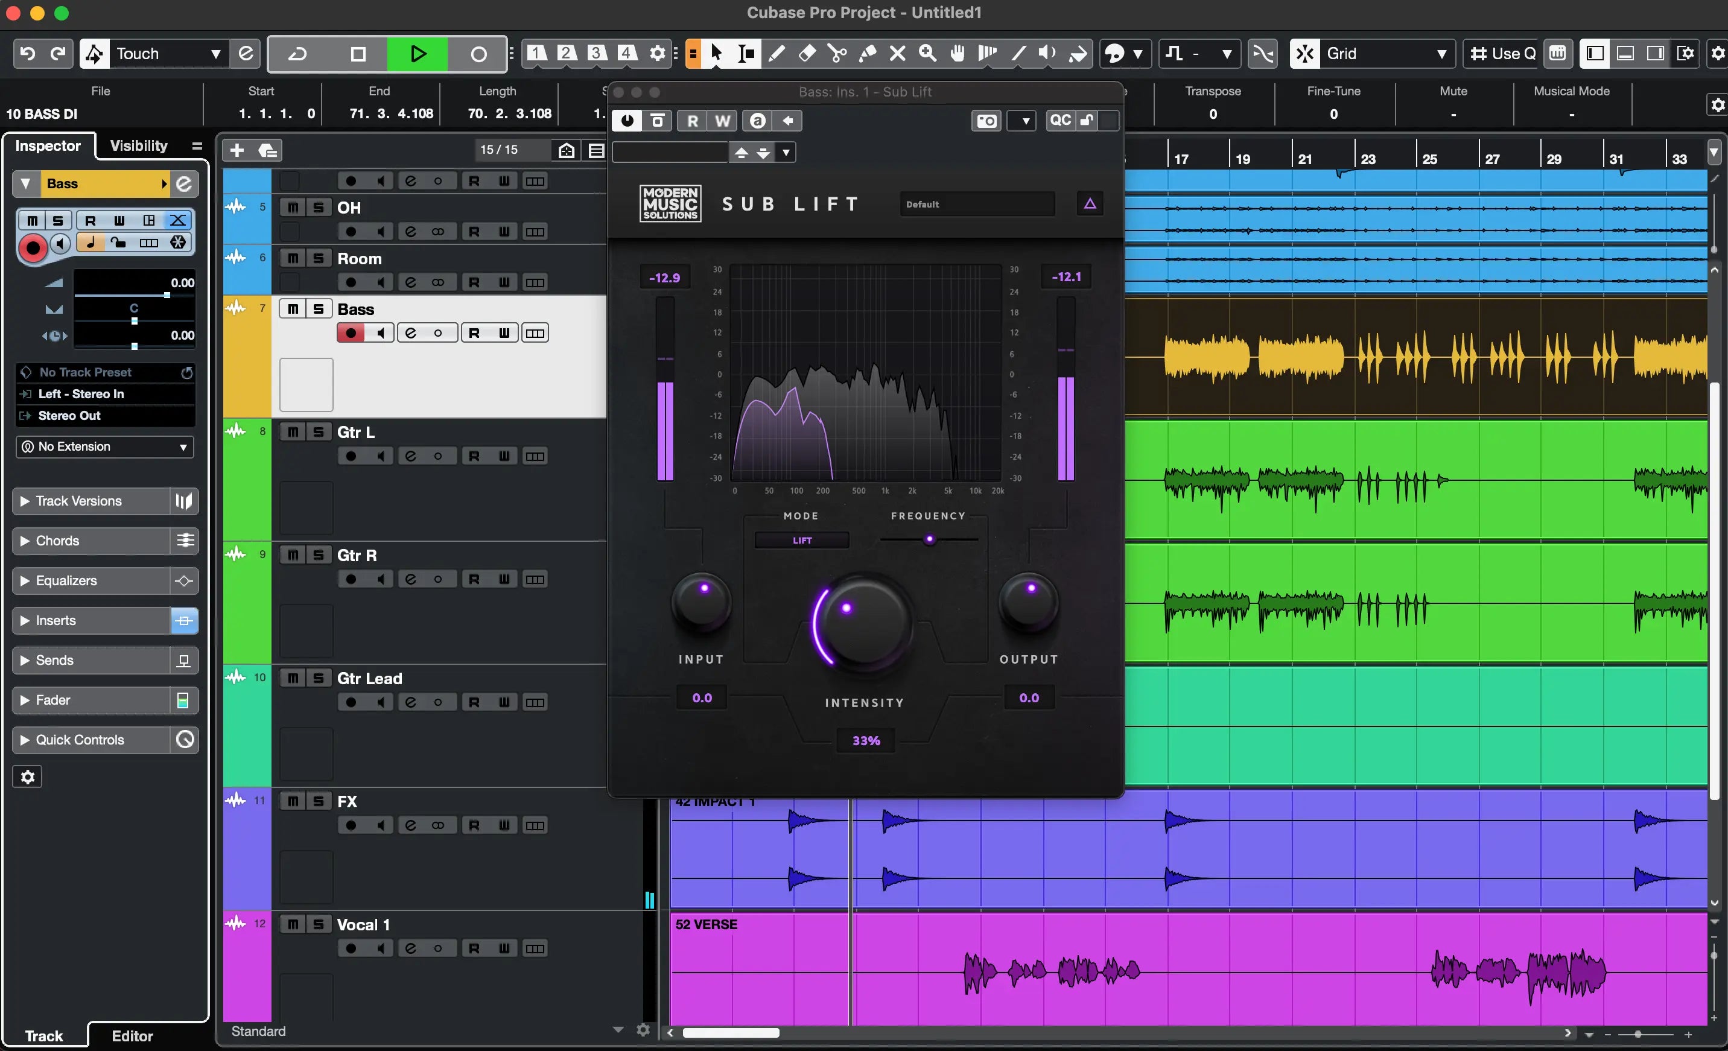
Task: Click the plugin snapshot camera icon
Action: tap(986, 121)
